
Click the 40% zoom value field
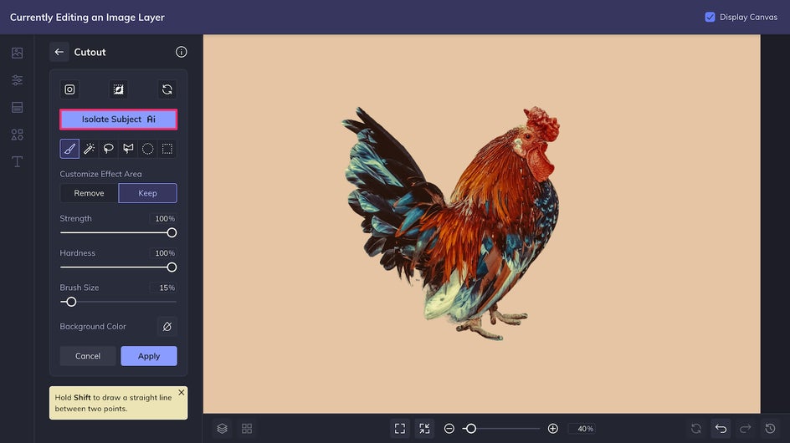(583, 429)
